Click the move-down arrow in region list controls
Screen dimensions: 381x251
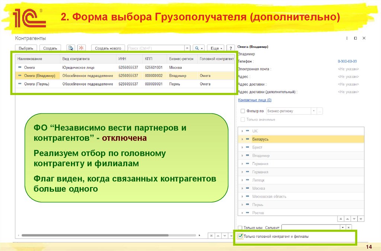click(x=354, y=219)
